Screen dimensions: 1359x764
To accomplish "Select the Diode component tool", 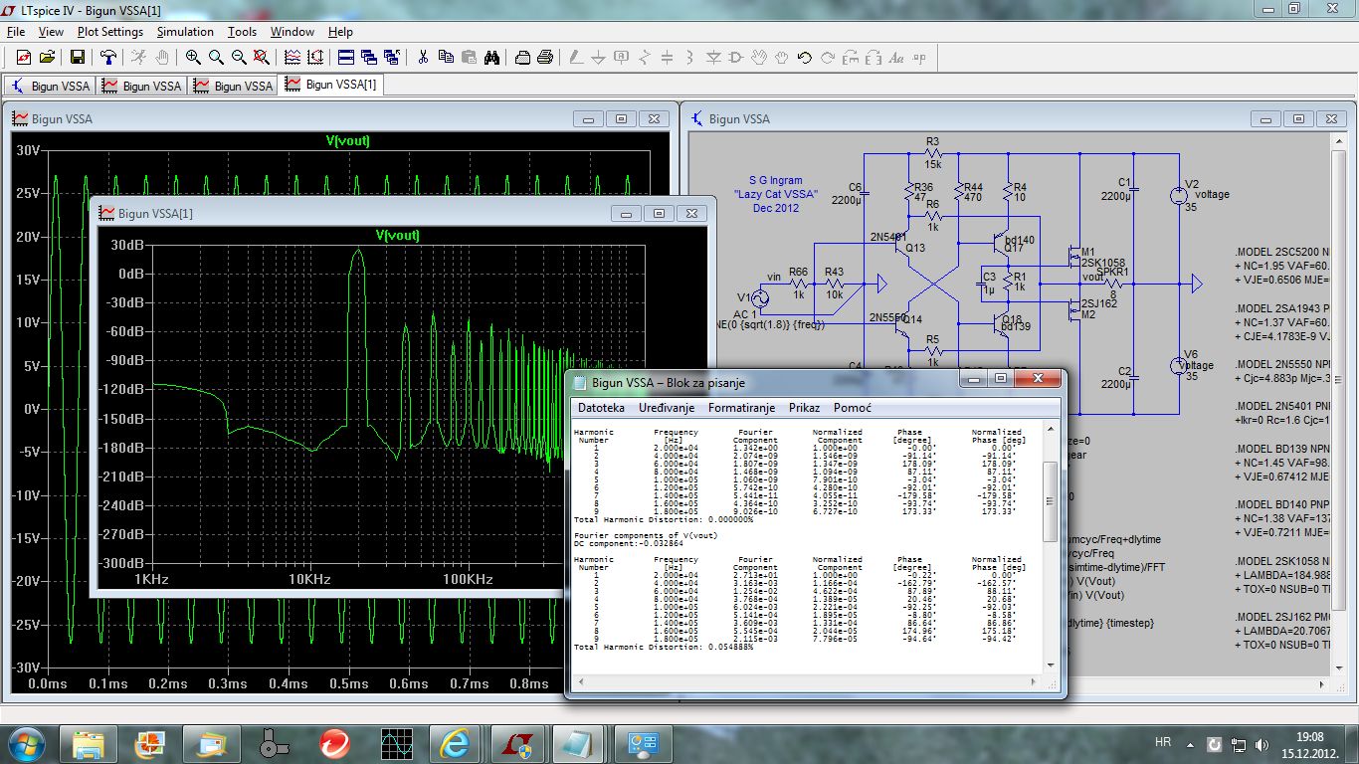I will point(713,57).
